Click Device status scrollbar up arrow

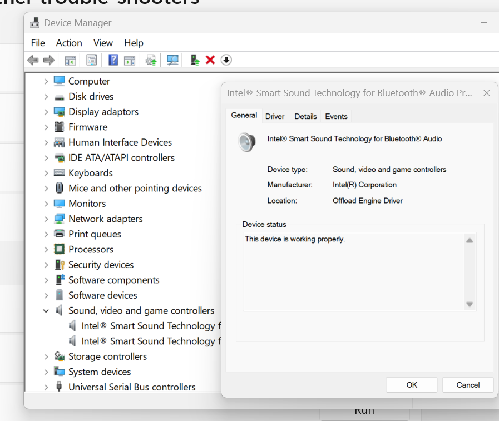[x=470, y=240]
